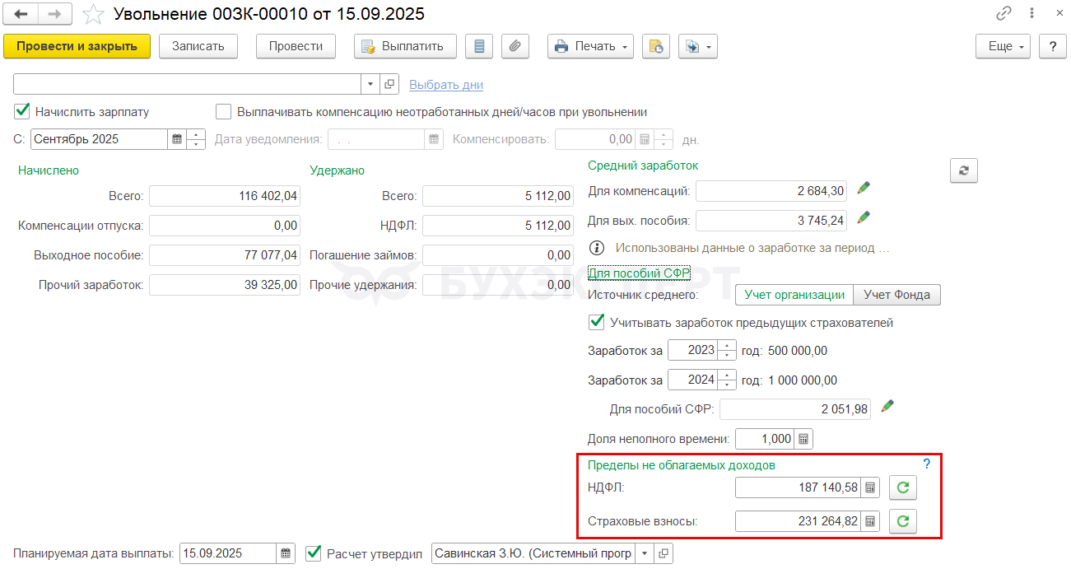The height and width of the screenshot is (569, 1071).
Task: Click the Начислено Всего field 116 402,04
Action: pos(225,196)
